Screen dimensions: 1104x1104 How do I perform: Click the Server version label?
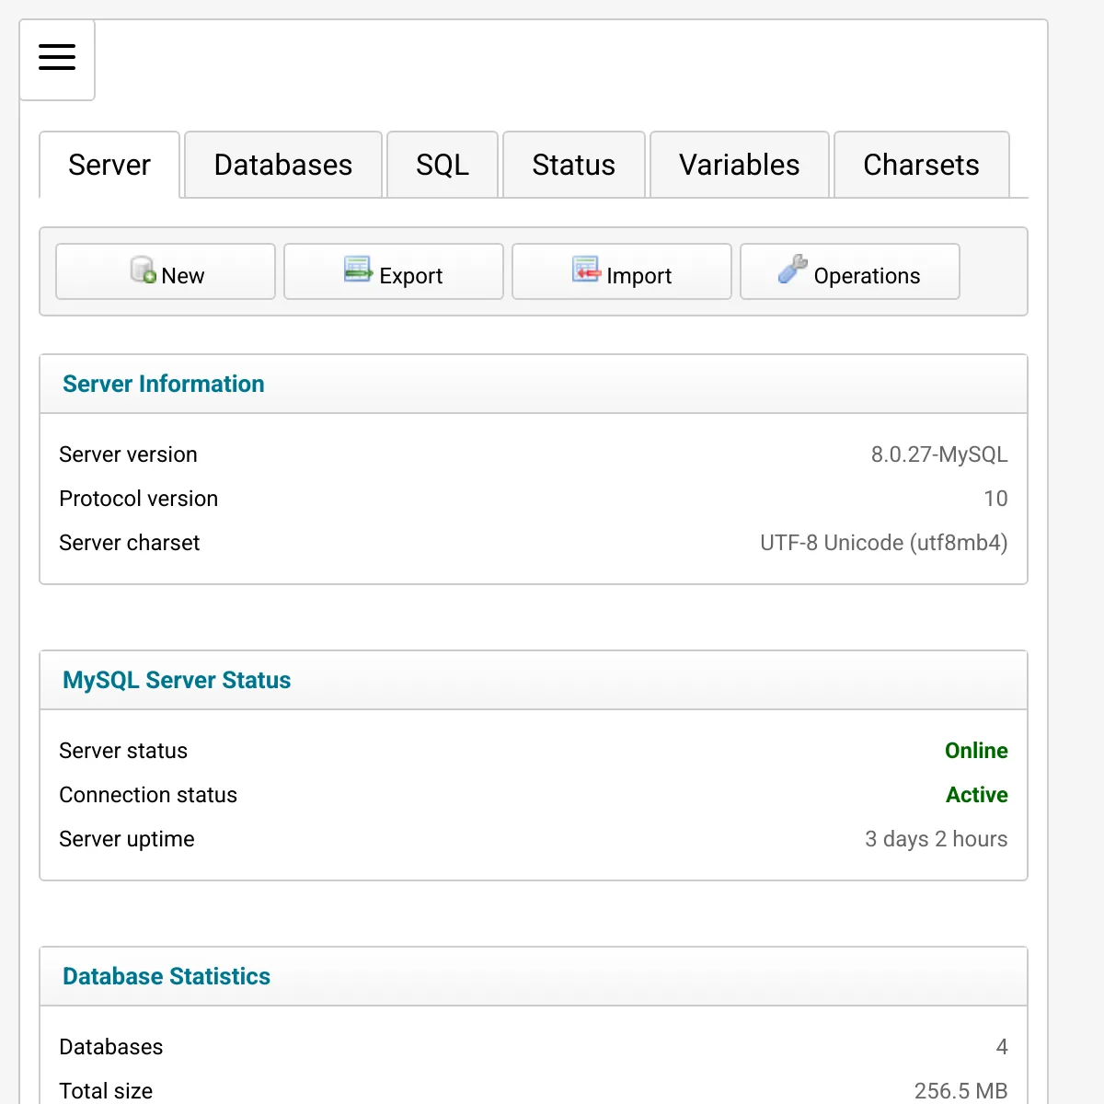128,454
